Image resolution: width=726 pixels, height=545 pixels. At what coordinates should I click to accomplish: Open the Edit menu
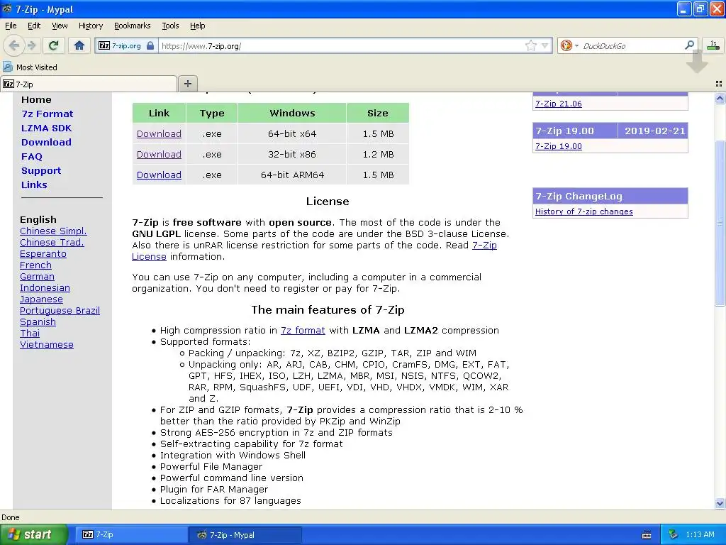pyautogui.click(x=34, y=26)
